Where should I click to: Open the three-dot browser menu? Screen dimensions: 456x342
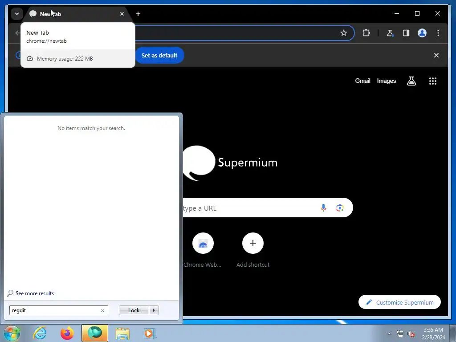coord(438,33)
